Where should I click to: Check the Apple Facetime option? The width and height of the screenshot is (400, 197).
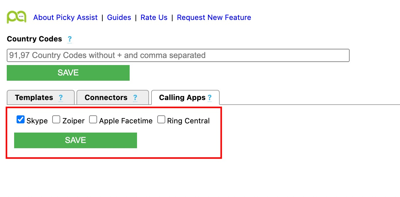pyautogui.click(x=93, y=119)
